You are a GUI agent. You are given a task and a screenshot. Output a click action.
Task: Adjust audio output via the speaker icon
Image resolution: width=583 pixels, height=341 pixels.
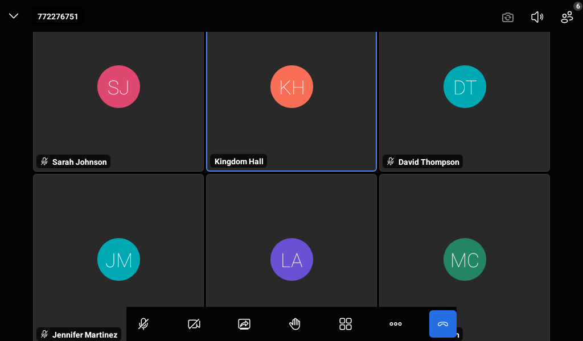tap(537, 17)
